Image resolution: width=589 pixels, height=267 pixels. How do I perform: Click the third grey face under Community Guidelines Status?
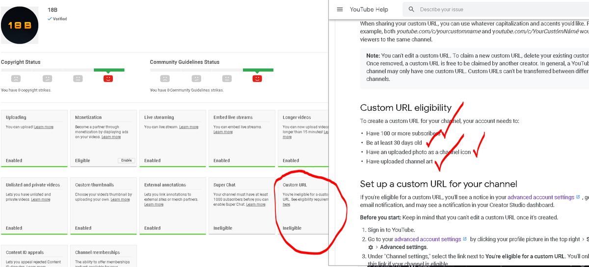[226, 78]
